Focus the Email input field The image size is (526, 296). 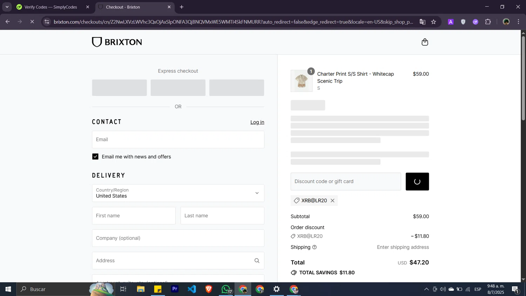pyautogui.click(x=178, y=140)
